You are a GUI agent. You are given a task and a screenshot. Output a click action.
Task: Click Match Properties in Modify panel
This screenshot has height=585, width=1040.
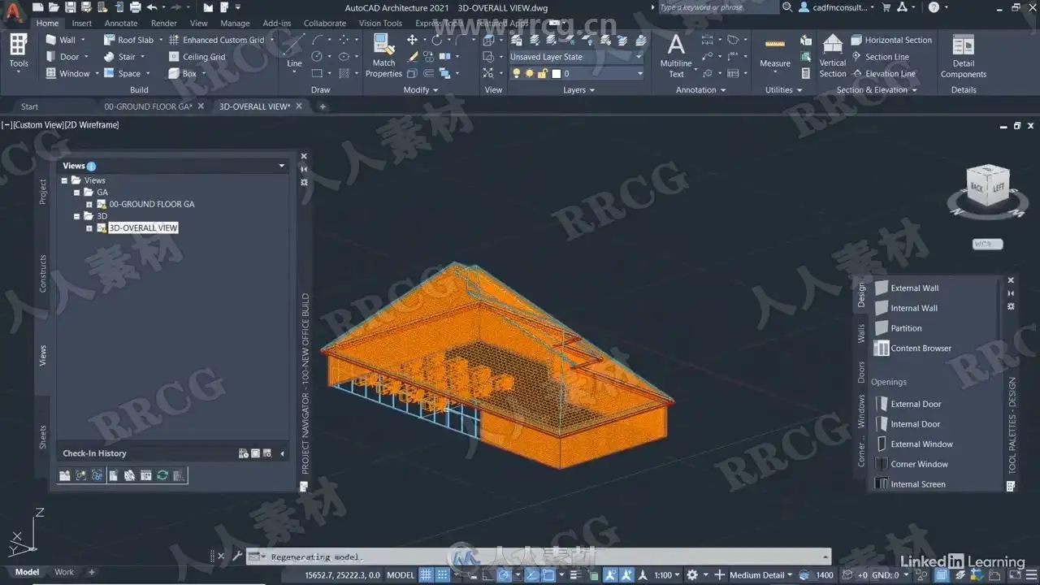tap(383, 56)
